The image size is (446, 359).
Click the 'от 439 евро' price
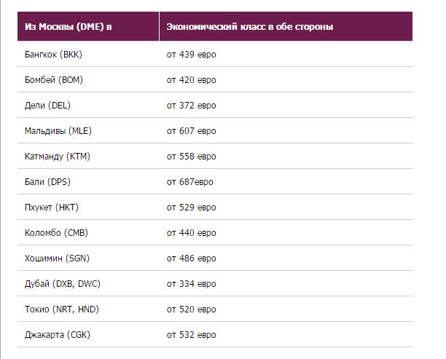click(x=191, y=55)
